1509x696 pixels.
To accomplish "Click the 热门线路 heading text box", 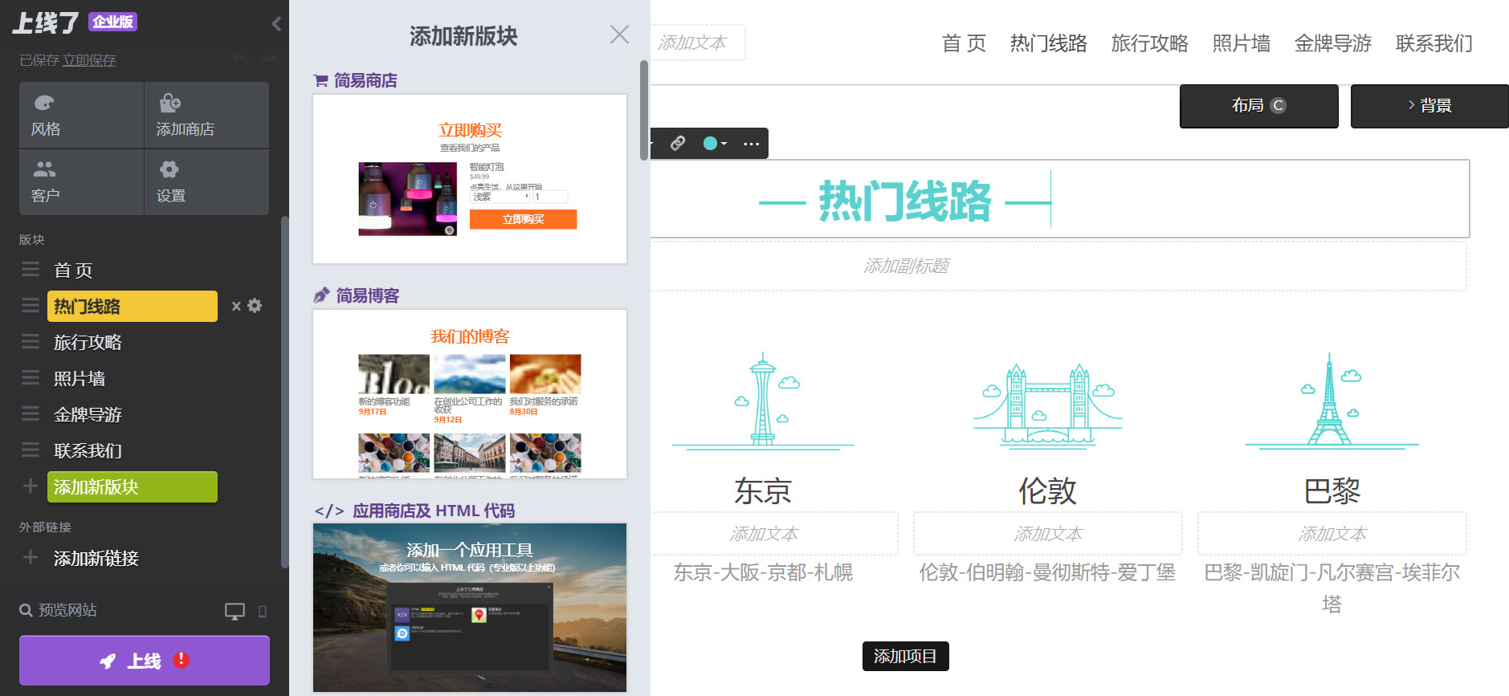I will click(1060, 199).
